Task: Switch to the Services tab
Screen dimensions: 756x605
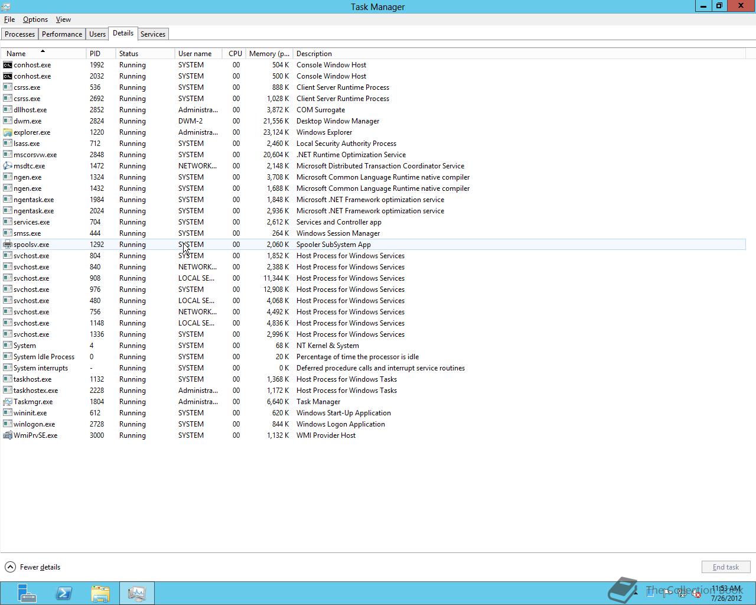Action: (x=153, y=34)
